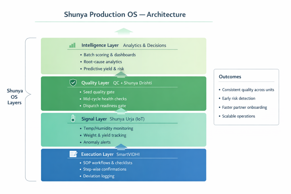Image resolution: width=291 pixels, height=194 pixels.
Task: Select the arrow between Signal and Quality layers
Action: [121, 111]
